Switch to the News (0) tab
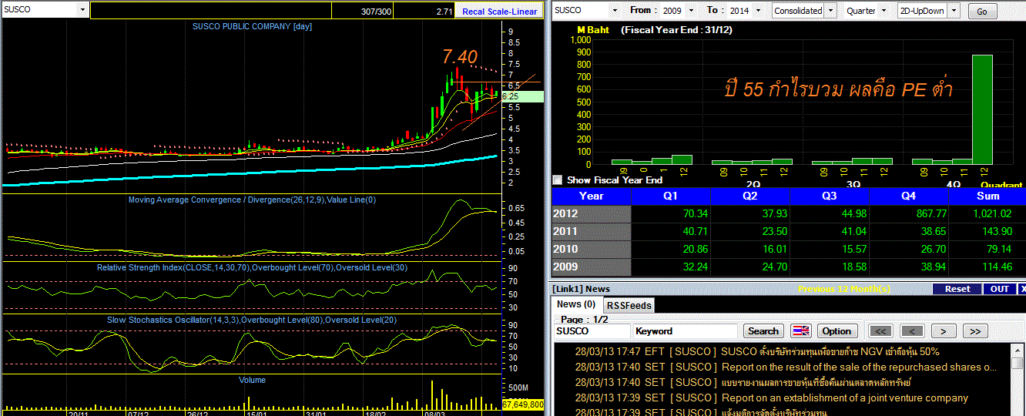Image resolution: width=1026 pixels, height=416 pixels. [576, 304]
